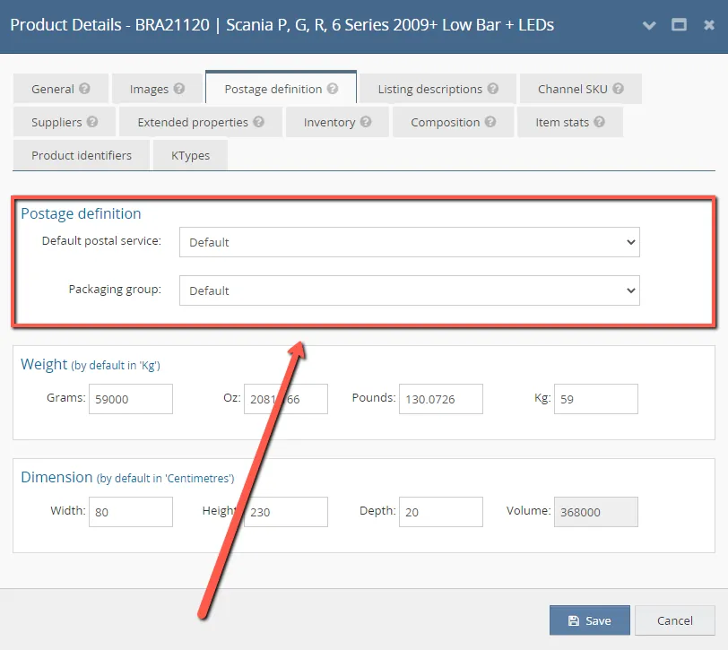Viewport: 728px width, 650px height.
Task: Click the Grams weight field
Action: point(131,399)
